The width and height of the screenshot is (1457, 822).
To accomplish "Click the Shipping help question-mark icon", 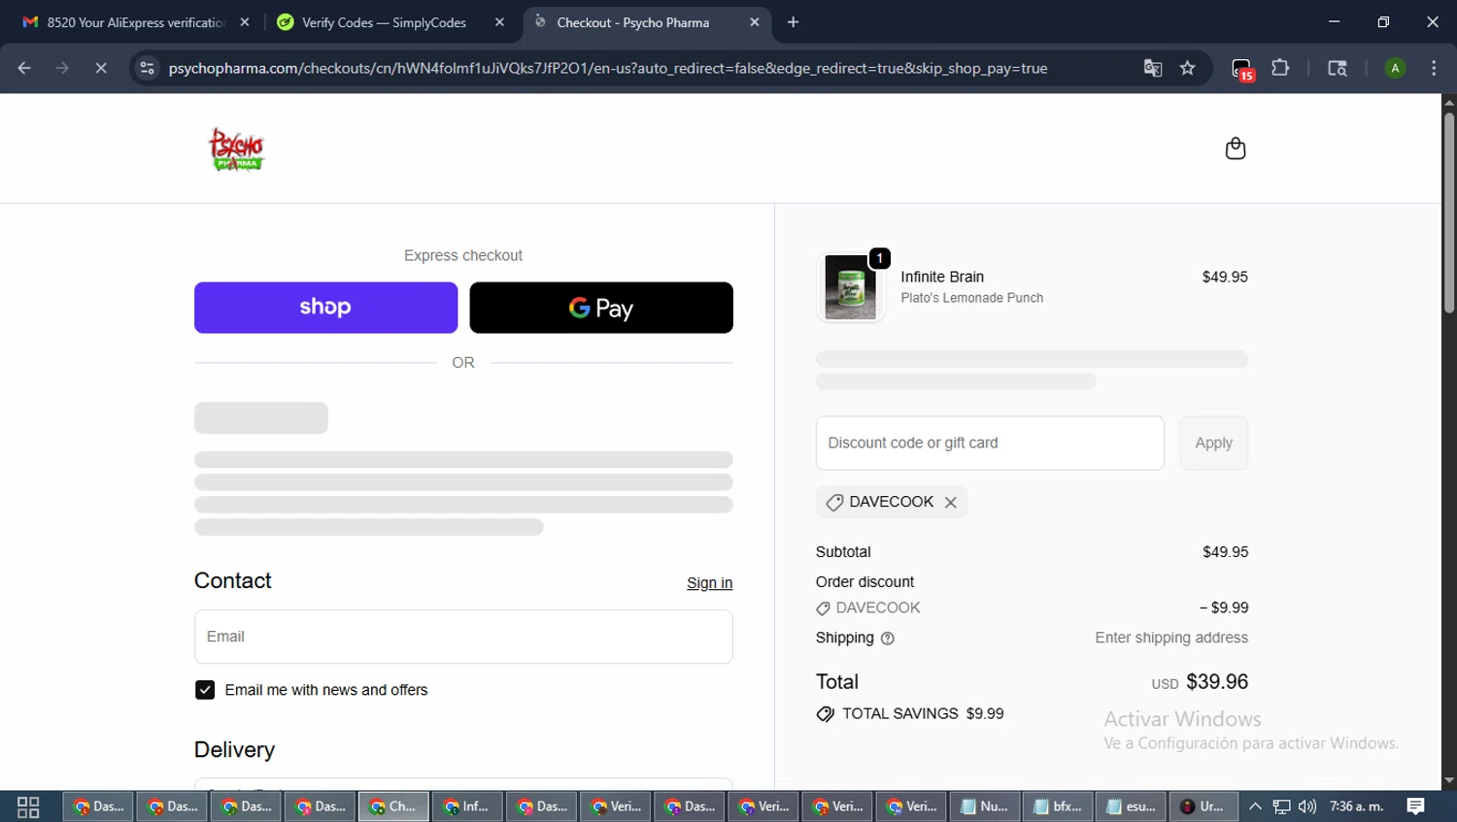I will (887, 639).
